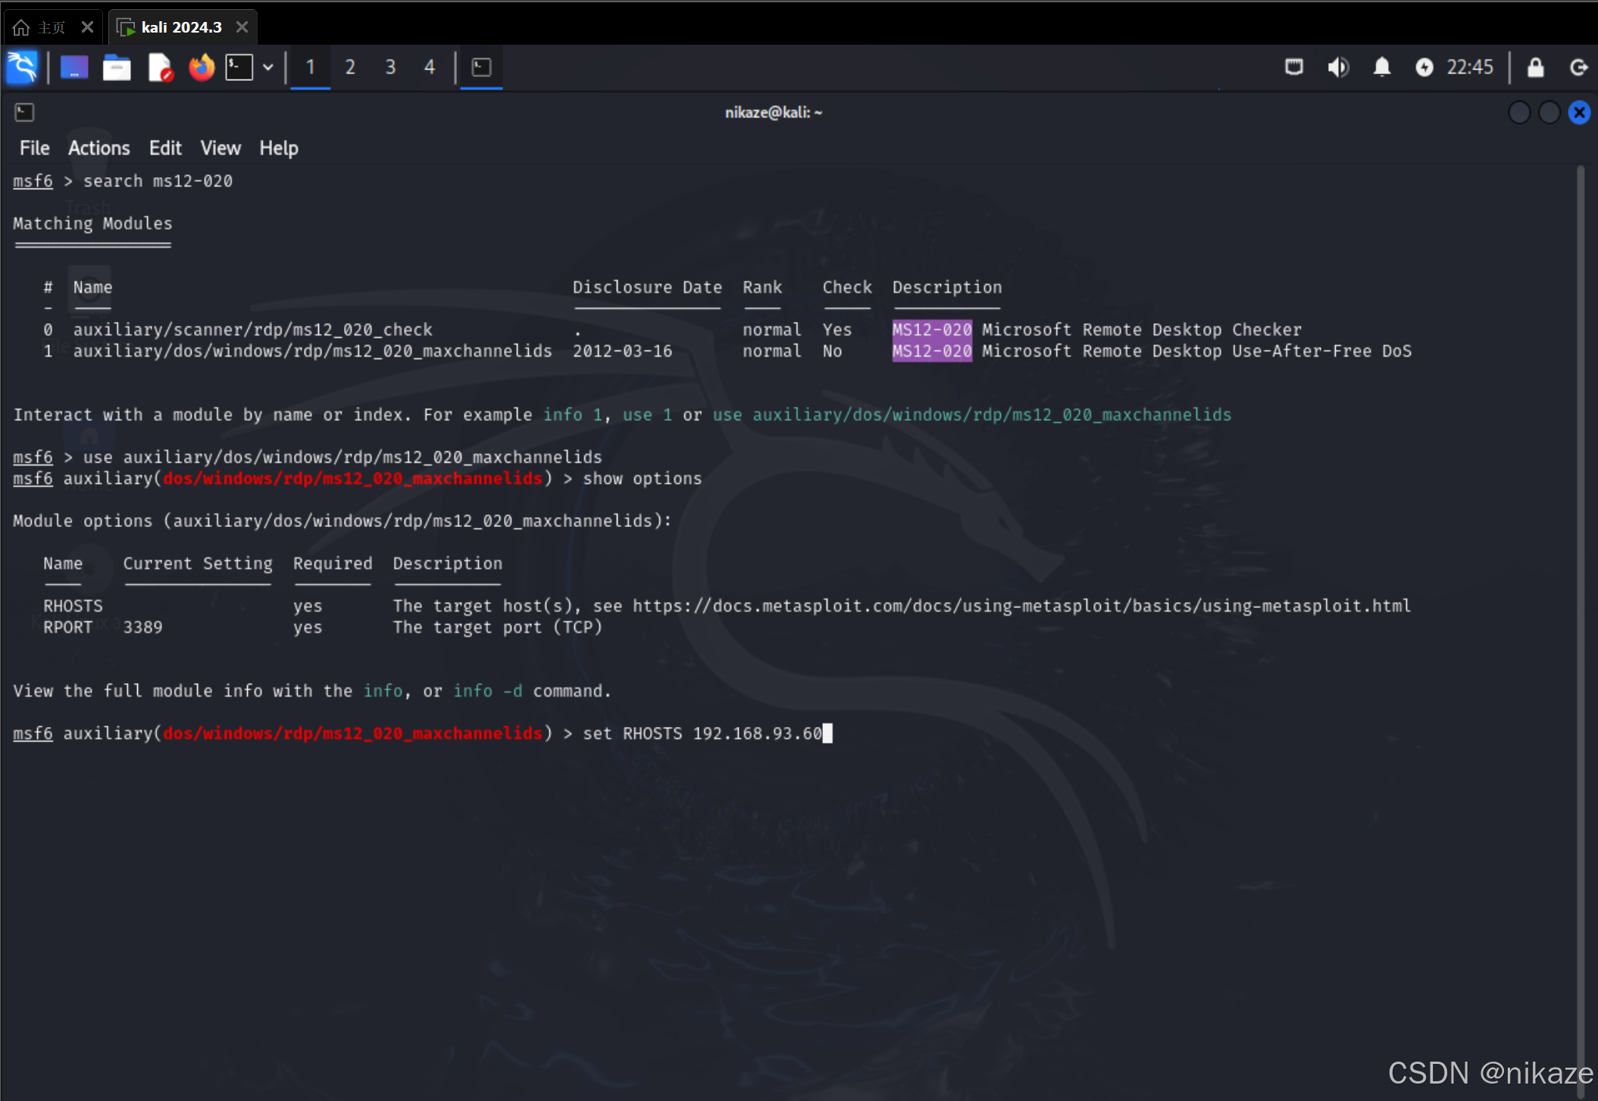
Task: Switch to workspace 2
Action: click(x=350, y=67)
